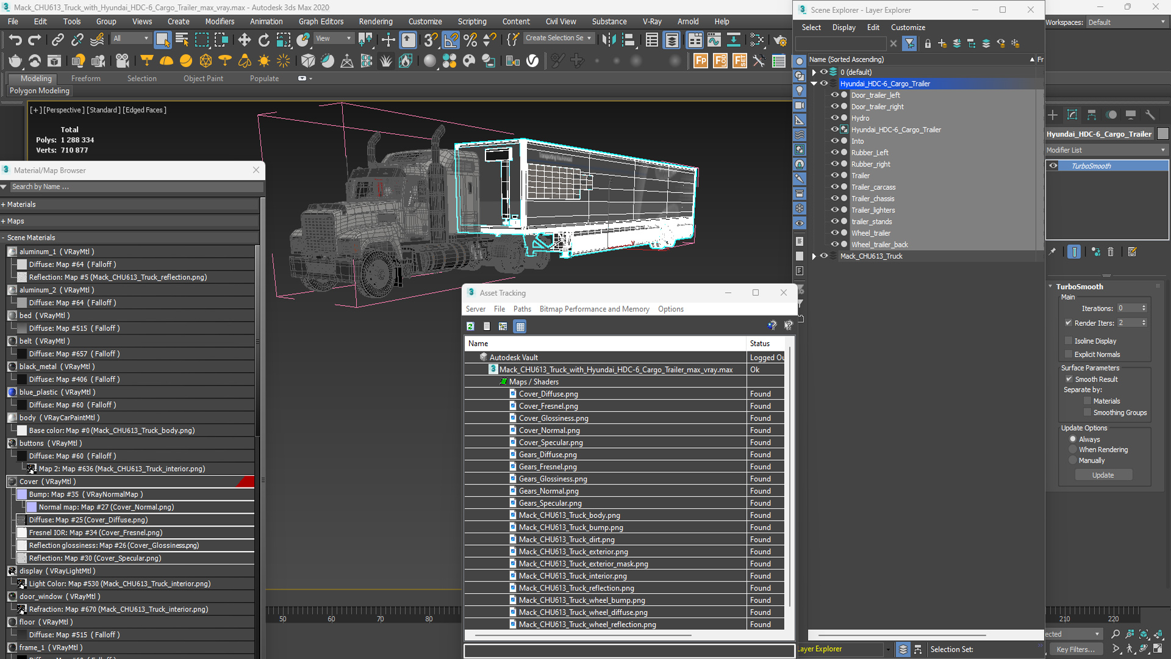
Task: Hide the Mack_CHU613_Truck layer
Action: point(824,256)
